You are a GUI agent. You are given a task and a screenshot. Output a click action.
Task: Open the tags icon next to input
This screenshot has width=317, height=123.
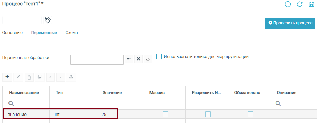(x=48, y=20)
